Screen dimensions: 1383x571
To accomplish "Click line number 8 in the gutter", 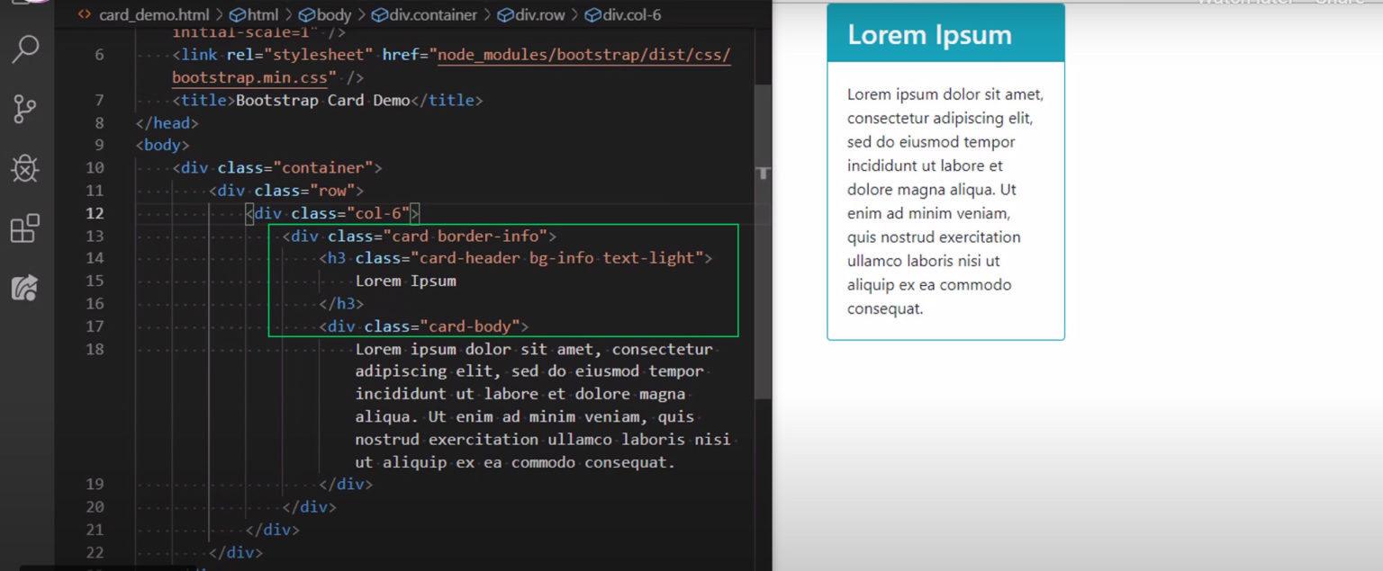I will [99, 122].
